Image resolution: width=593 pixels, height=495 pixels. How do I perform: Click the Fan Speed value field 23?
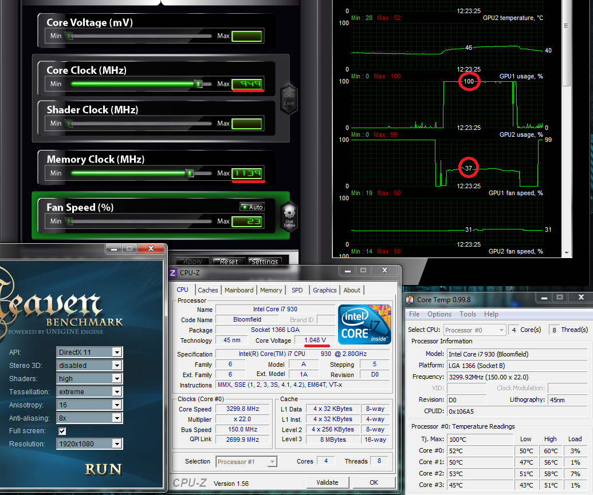click(248, 221)
